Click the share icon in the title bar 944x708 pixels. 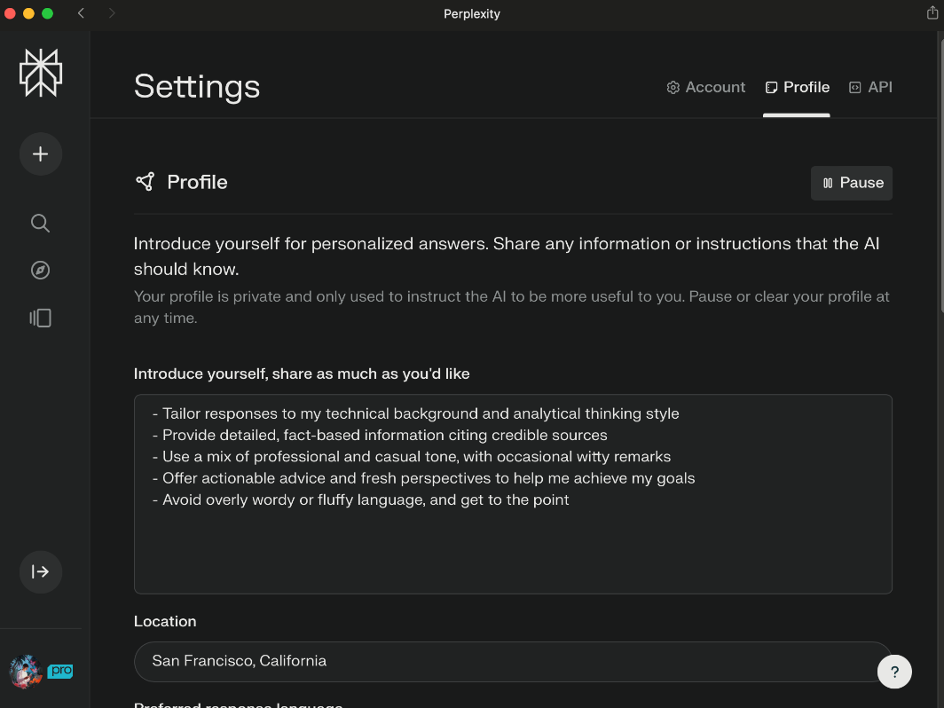[932, 13]
